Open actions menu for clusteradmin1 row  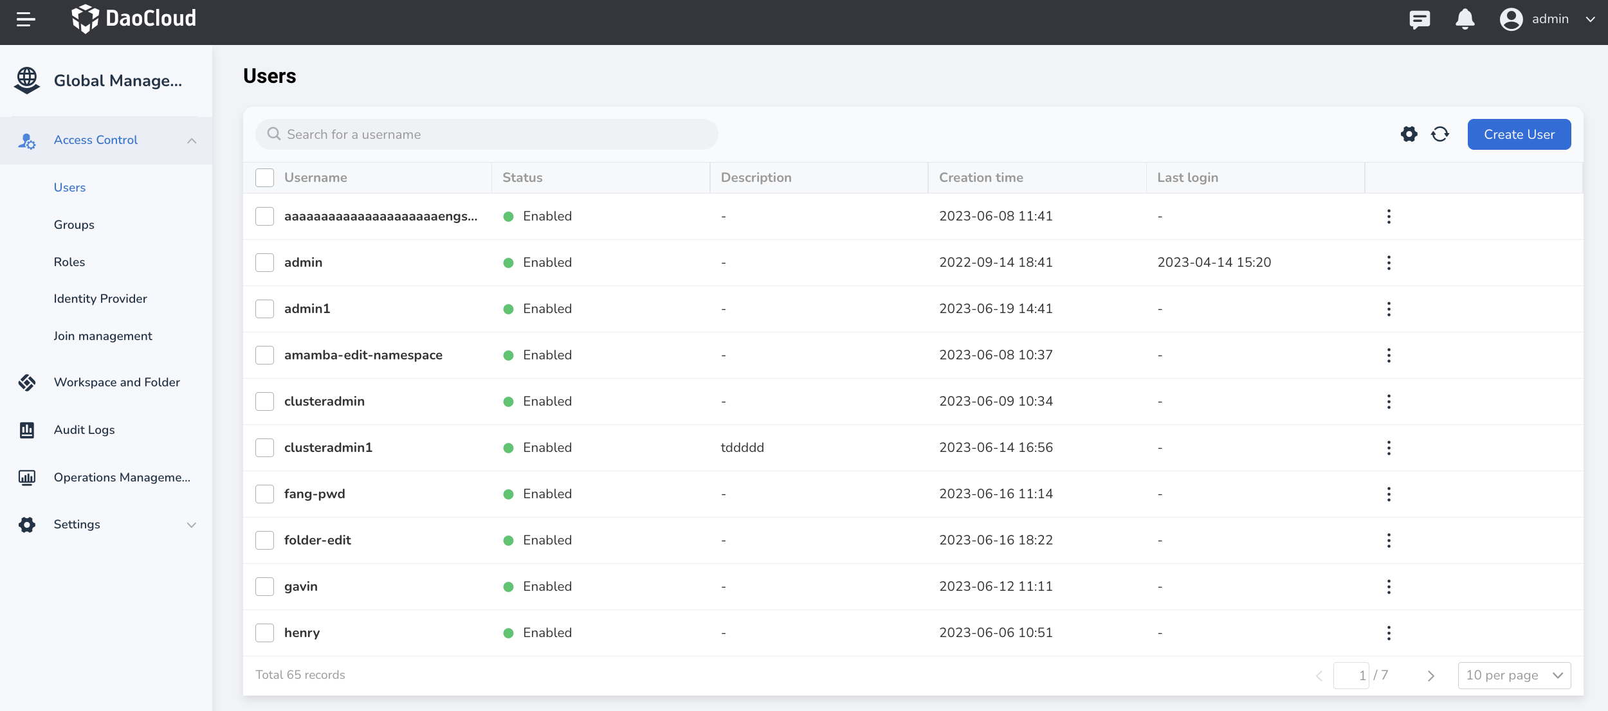click(1389, 448)
